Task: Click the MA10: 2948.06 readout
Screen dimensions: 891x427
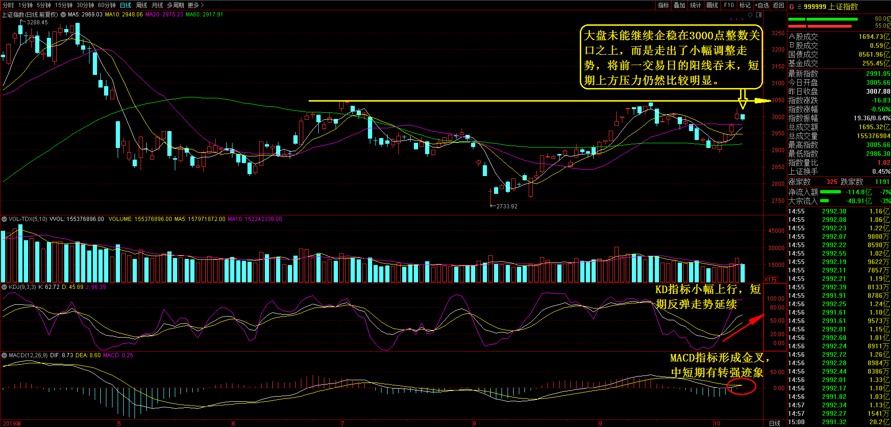Action: pyautogui.click(x=124, y=15)
